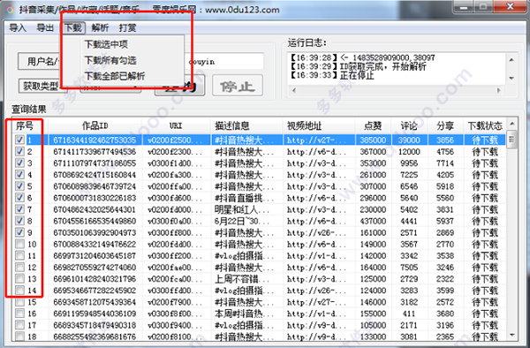530x348 pixels.
Task: Choose 下载选中项 from the menu
Action: [x=106, y=44]
